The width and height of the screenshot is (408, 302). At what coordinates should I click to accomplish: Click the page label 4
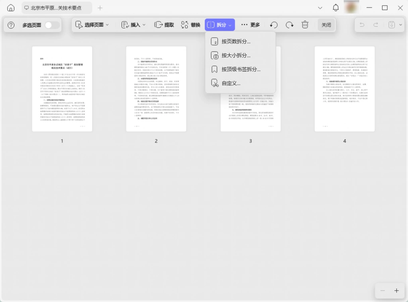(x=345, y=141)
